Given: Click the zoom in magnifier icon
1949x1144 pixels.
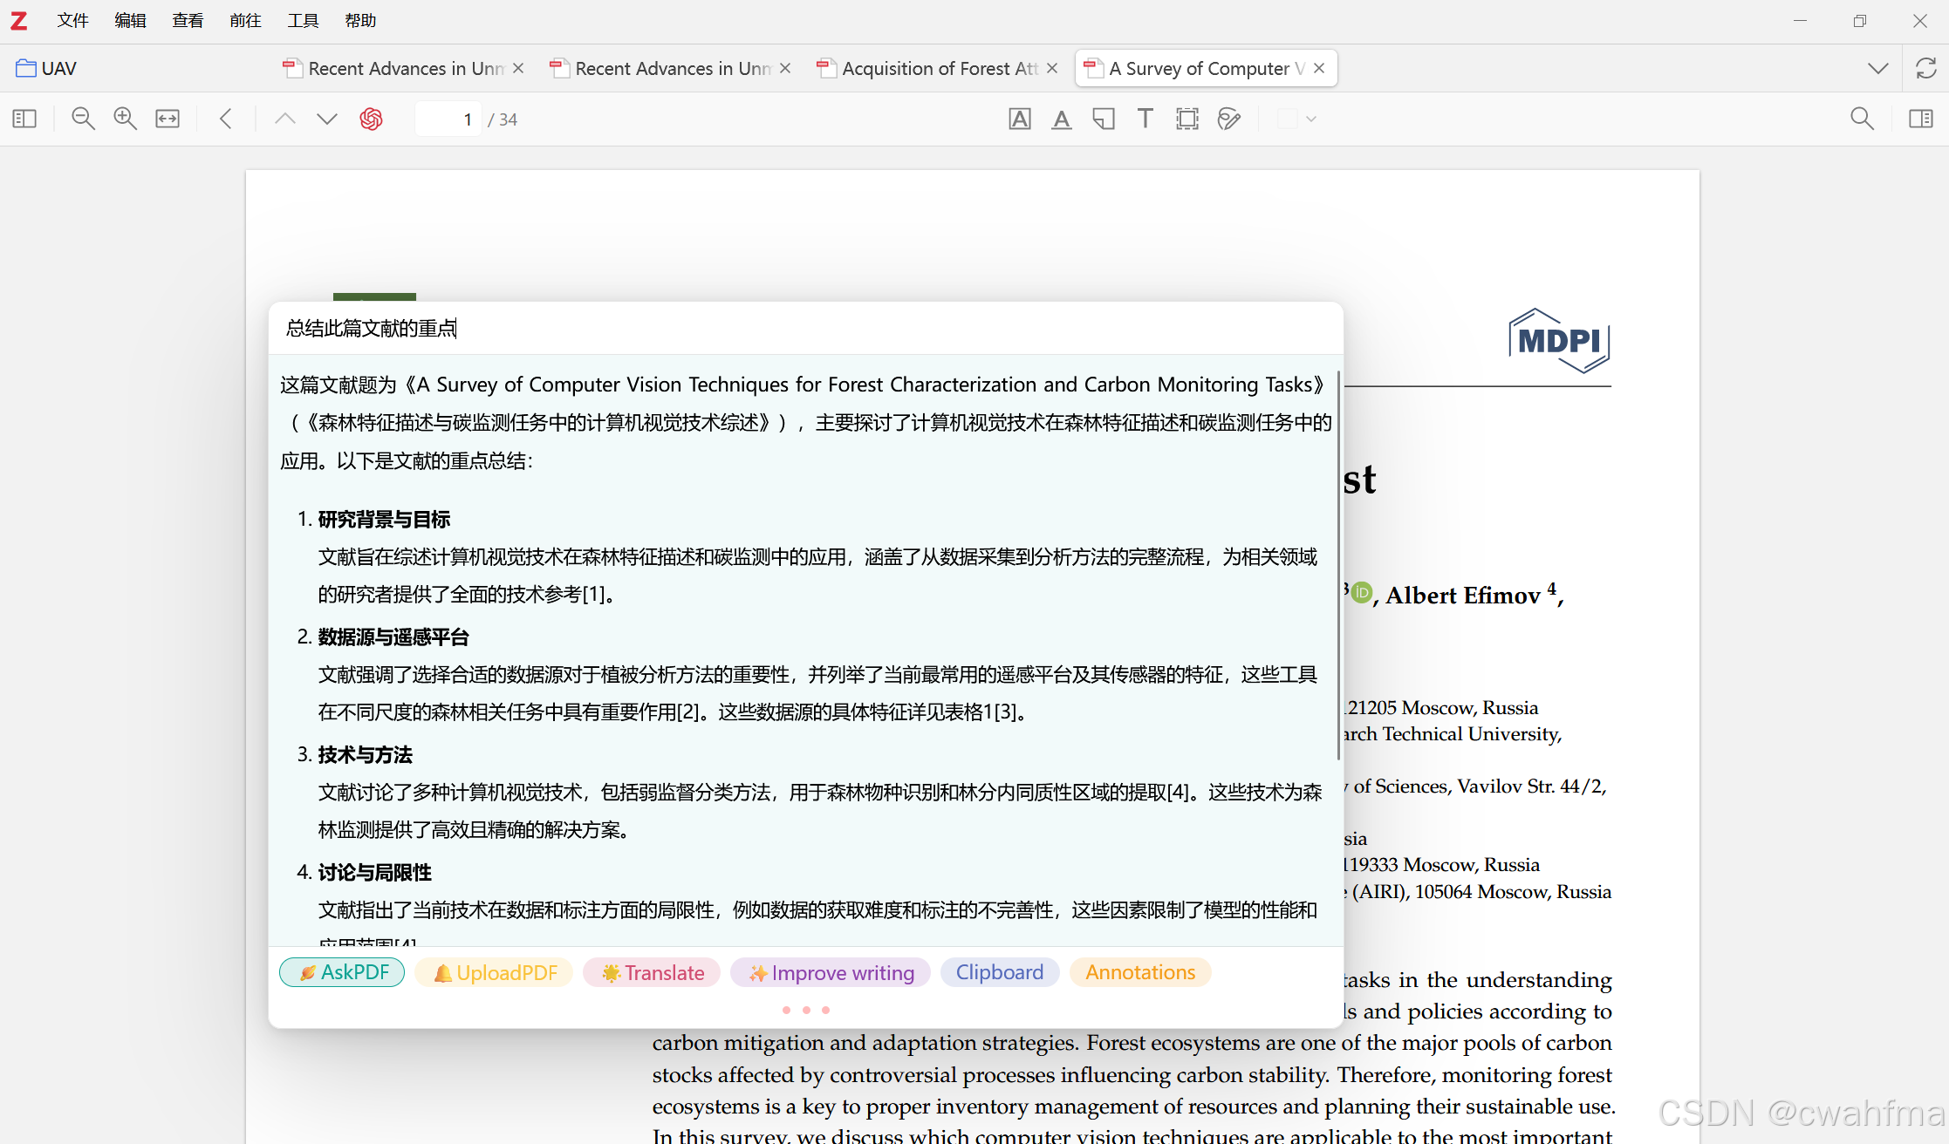Looking at the screenshot, I should coord(125,119).
